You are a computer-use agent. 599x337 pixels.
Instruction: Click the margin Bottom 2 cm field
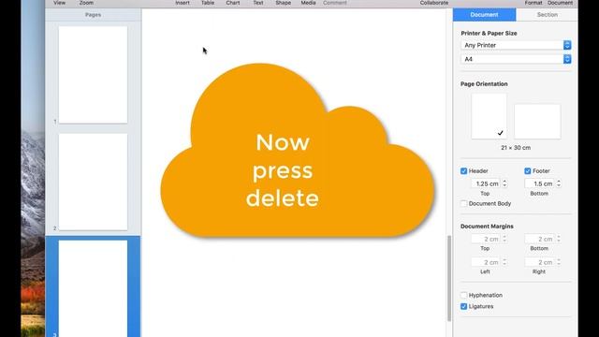click(x=539, y=239)
